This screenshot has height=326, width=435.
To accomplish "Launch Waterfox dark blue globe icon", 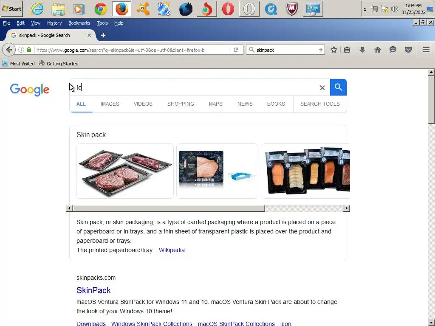I will pos(186,9).
